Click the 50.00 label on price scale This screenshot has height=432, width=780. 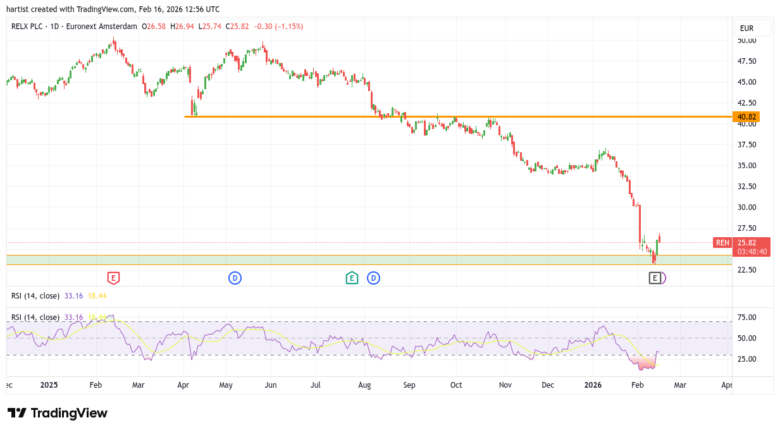click(x=747, y=40)
